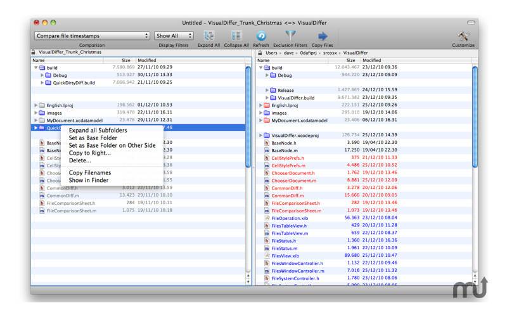Screen dimensions: 507x317
Task: Click the right pane Release folder icon
Action: coord(273,90)
